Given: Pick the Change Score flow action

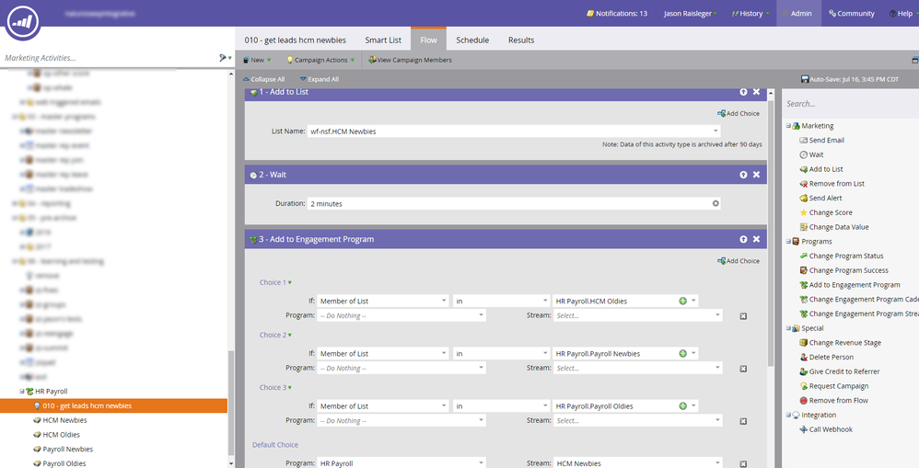Looking at the screenshot, I should (x=830, y=212).
